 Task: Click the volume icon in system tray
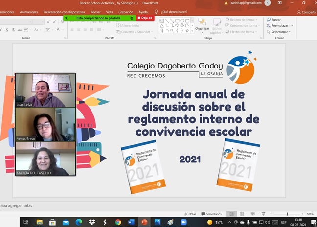[x=267, y=222]
